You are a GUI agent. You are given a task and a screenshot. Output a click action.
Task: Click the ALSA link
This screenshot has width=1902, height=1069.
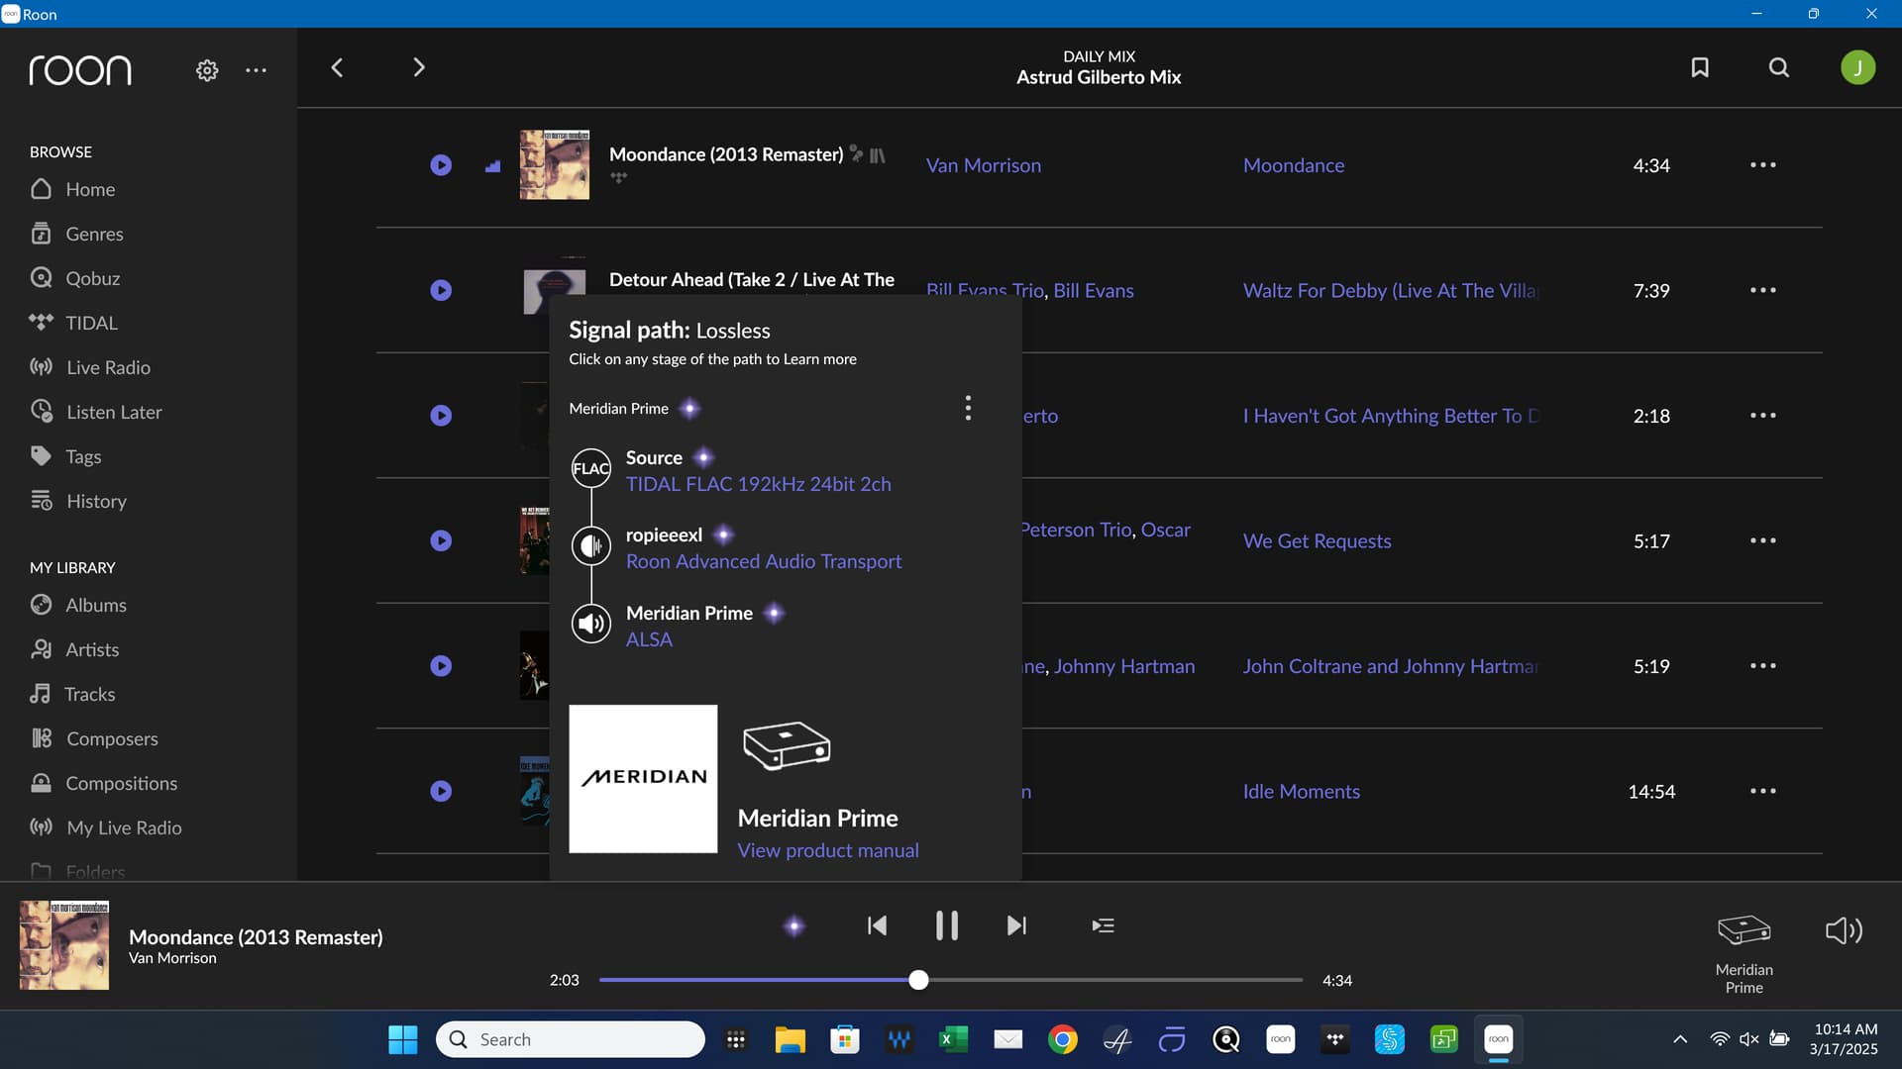coord(649,639)
